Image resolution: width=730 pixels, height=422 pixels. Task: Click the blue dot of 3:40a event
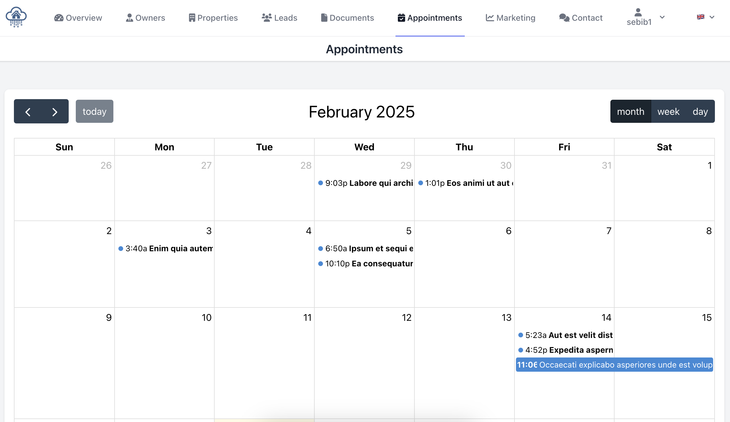(x=121, y=248)
